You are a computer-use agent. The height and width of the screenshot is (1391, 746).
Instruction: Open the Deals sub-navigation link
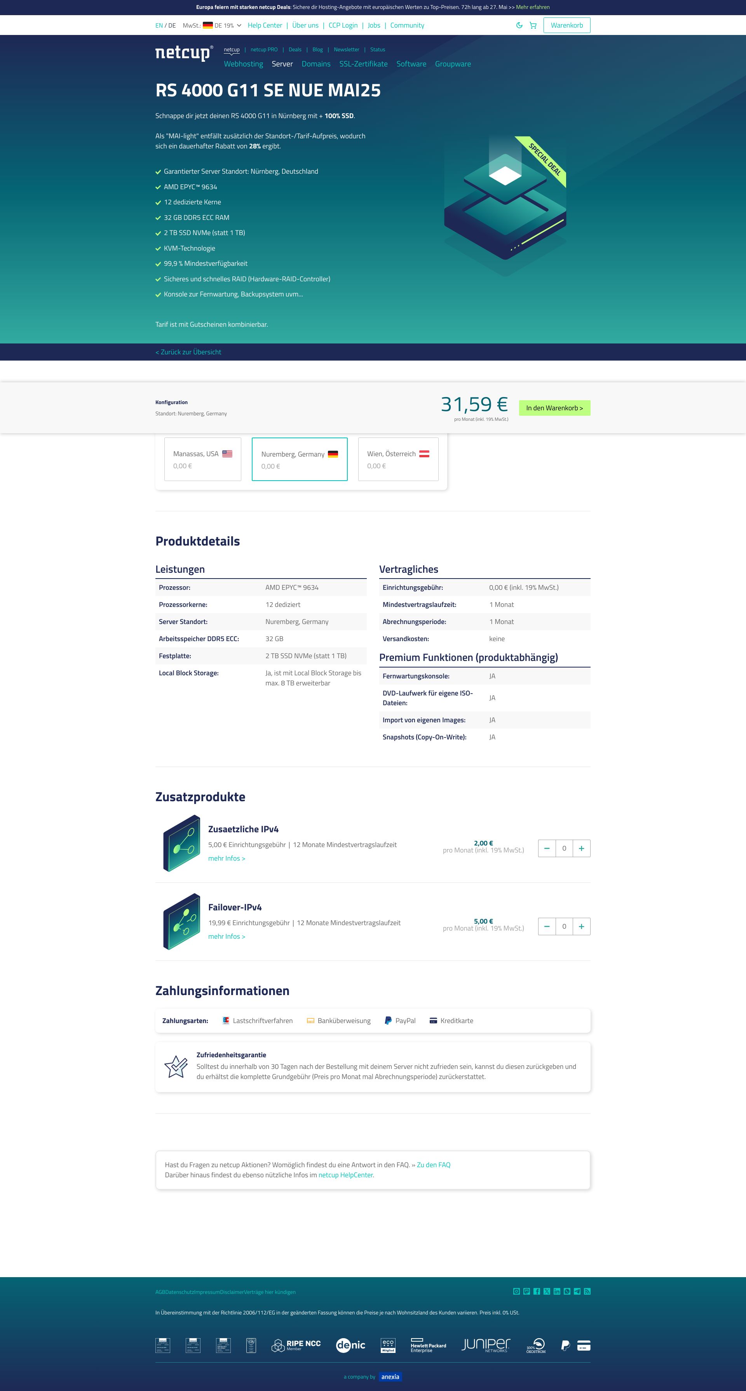coord(295,50)
